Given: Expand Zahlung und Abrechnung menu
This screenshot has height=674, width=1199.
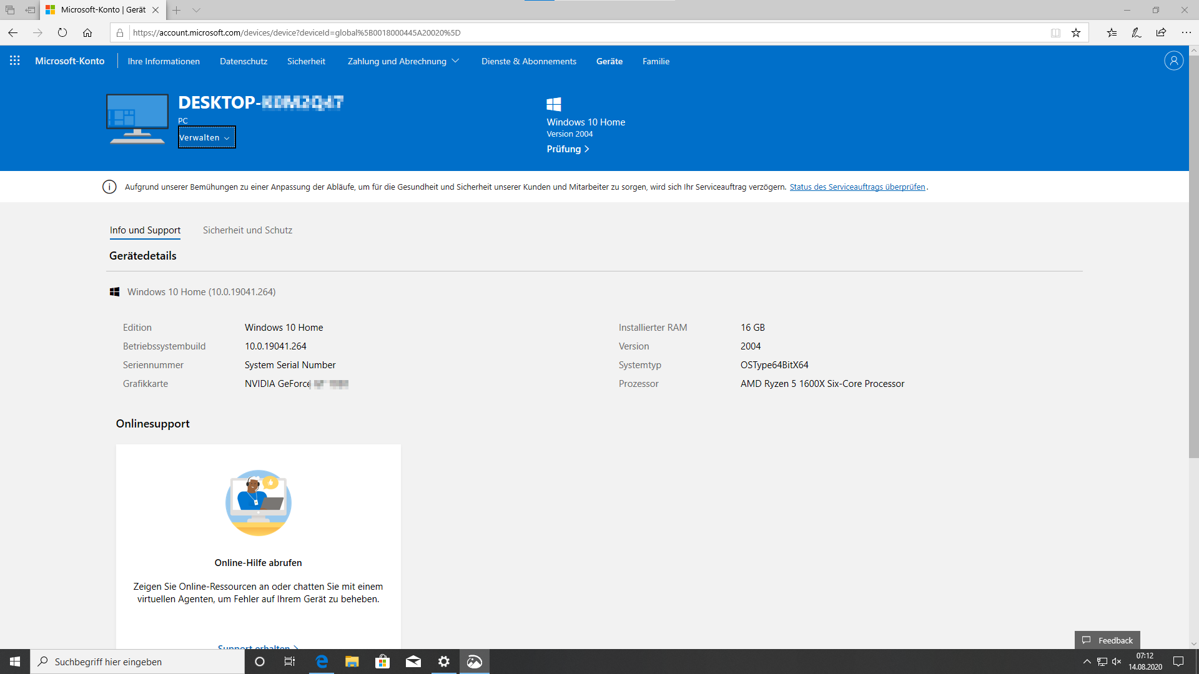Looking at the screenshot, I should [403, 61].
